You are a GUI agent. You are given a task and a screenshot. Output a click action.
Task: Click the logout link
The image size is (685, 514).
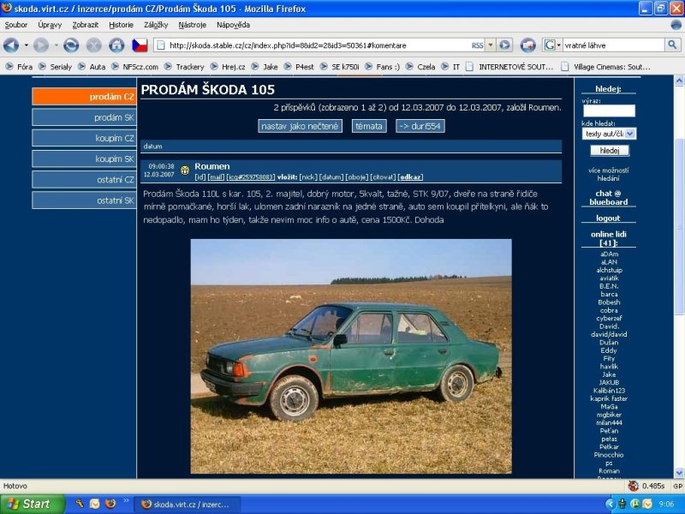pos(608,218)
